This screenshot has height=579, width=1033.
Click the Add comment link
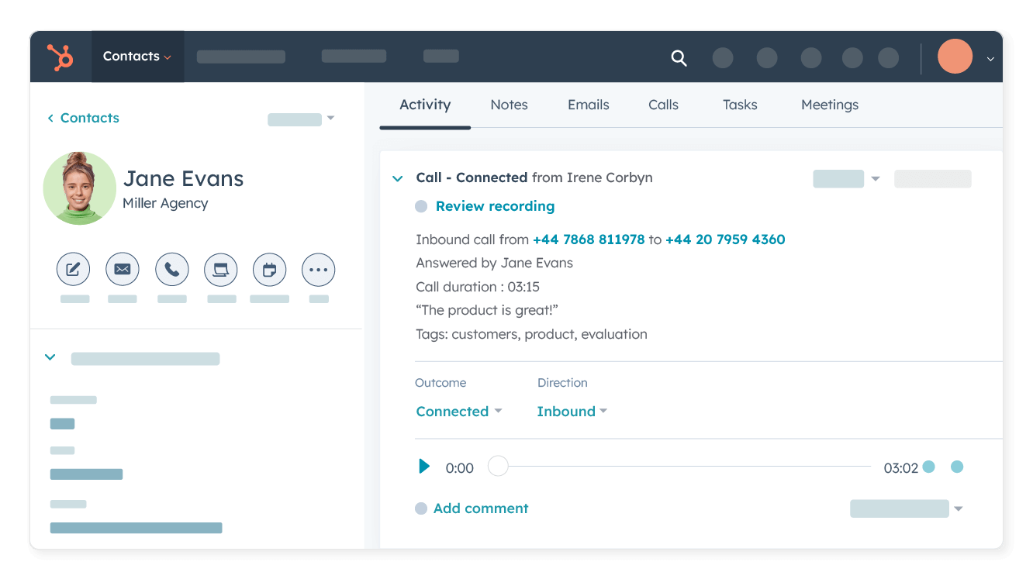(x=480, y=508)
